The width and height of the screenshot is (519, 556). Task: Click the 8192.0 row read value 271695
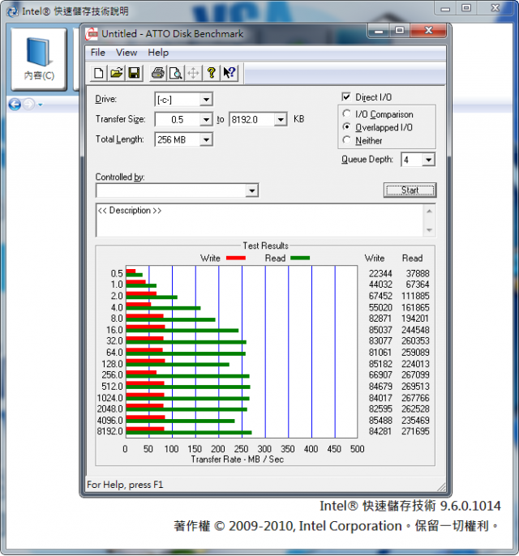point(415,431)
